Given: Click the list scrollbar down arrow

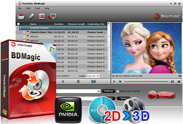Looking at the screenshot, I should (x=109, y=72).
